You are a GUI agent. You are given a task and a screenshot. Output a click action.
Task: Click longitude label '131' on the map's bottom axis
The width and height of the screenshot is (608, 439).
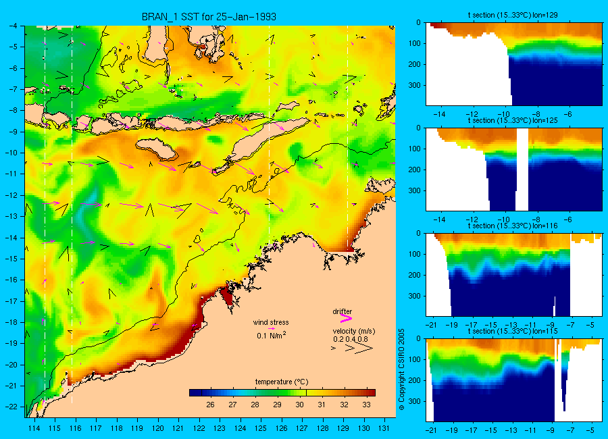click(384, 428)
